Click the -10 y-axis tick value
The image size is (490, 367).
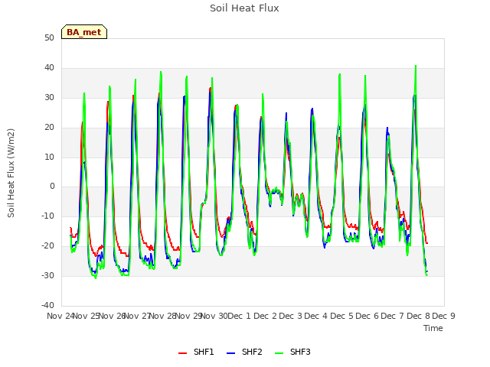(48, 216)
